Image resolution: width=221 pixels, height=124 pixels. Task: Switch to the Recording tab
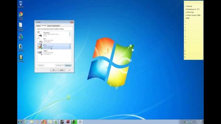[44, 25]
